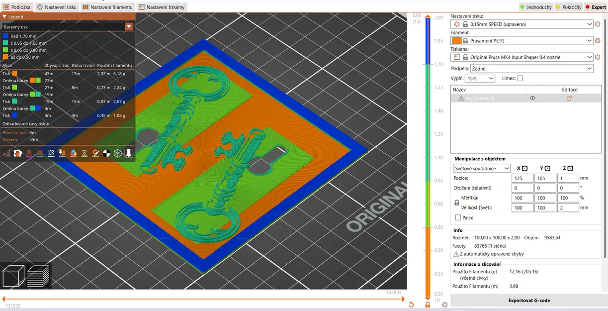Toggle shells wireframe cube icon
608x311 pixels.
click(118, 153)
